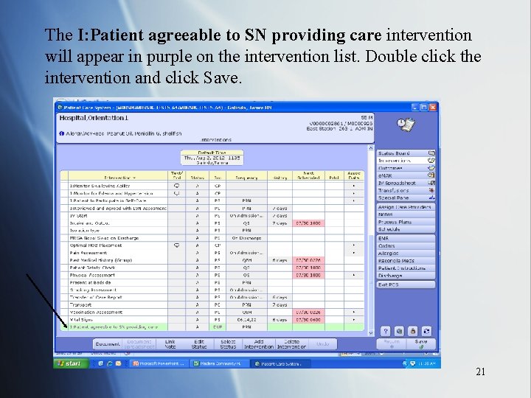Switch to Patient Care System taskbar item
This screenshot has width=531, height=398.
click(x=280, y=364)
